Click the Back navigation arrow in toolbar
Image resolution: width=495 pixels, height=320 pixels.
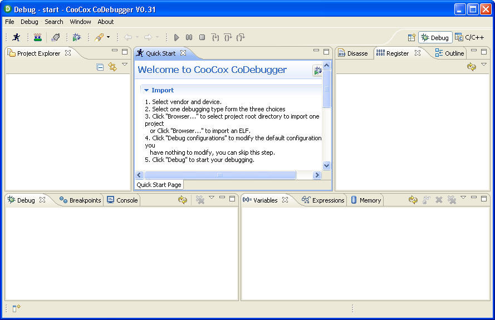coord(128,37)
